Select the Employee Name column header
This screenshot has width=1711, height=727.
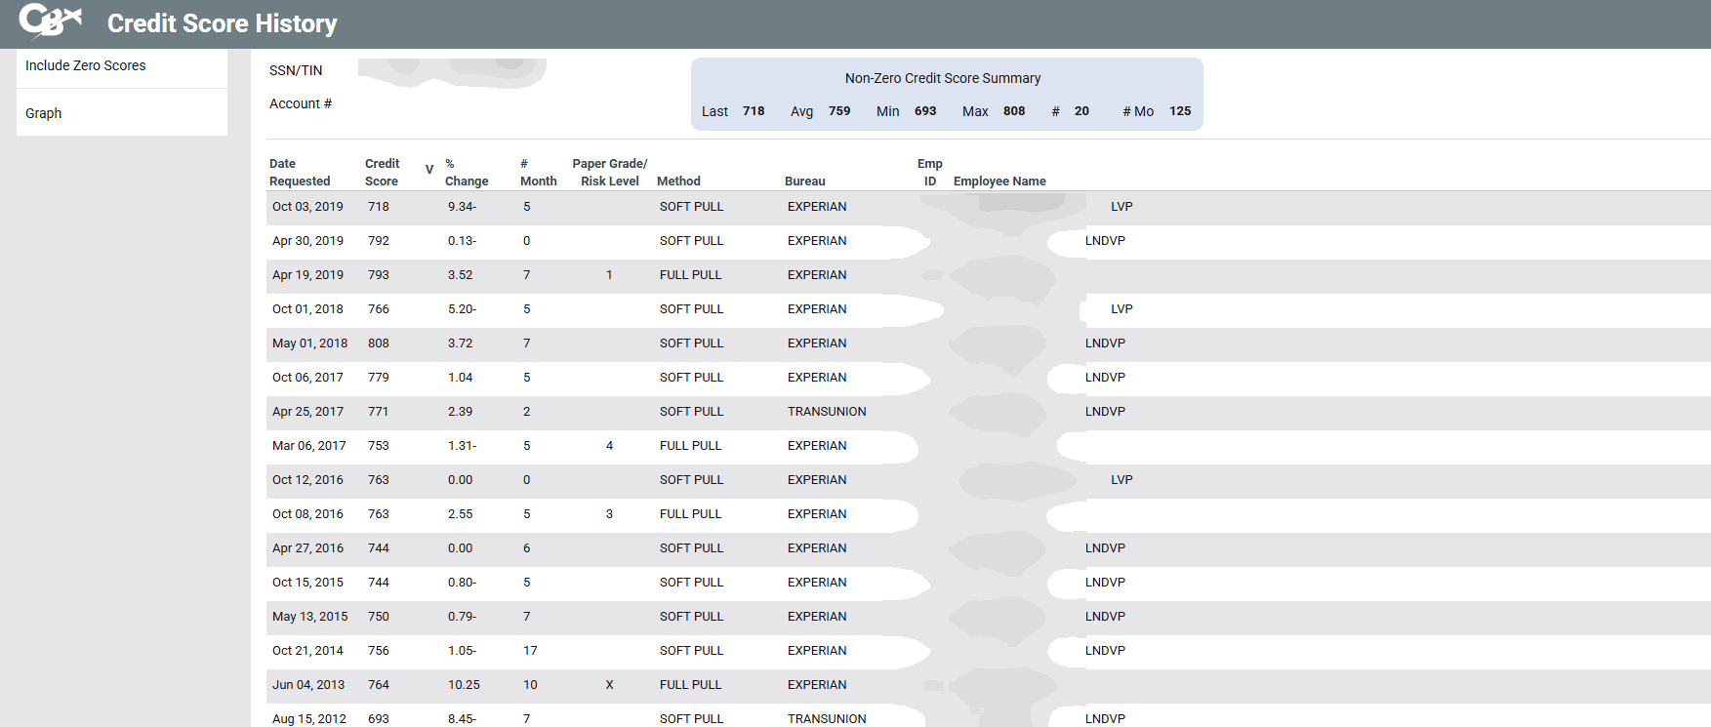[x=998, y=182]
